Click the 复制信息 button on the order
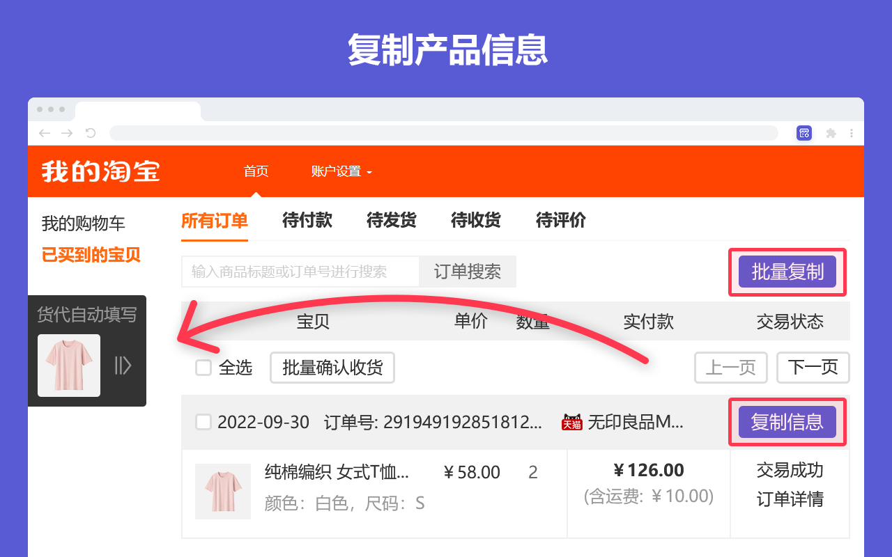 [x=787, y=422]
